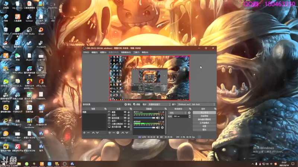Move scene down in Scenes panel

coord(97,133)
